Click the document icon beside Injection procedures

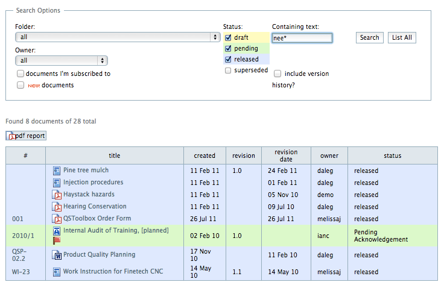[57, 183]
